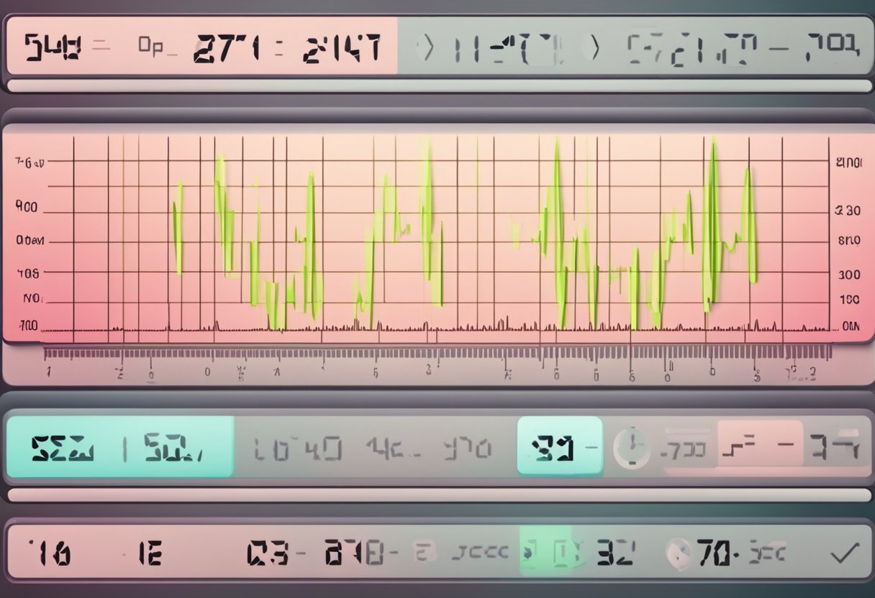The height and width of the screenshot is (598, 875).
Task: Click the 'IE' label in the bottom row
Action: tap(150, 553)
